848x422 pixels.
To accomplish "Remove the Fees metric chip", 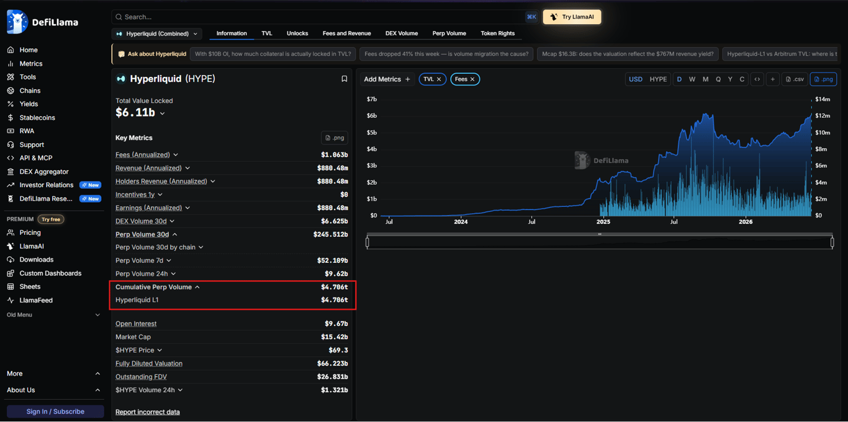I will pyautogui.click(x=472, y=79).
